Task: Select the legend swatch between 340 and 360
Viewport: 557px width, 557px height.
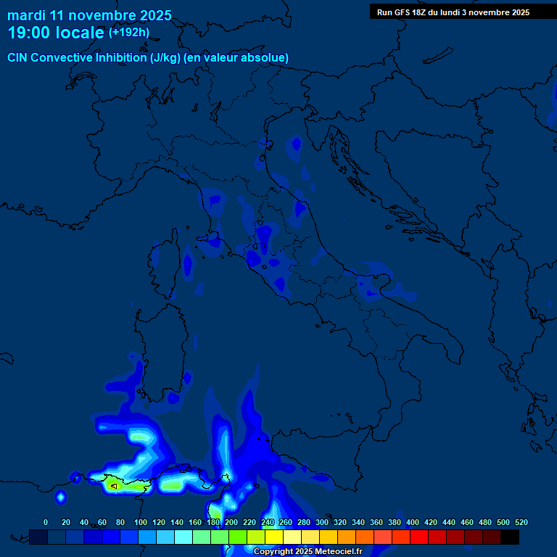Action: (x=365, y=537)
